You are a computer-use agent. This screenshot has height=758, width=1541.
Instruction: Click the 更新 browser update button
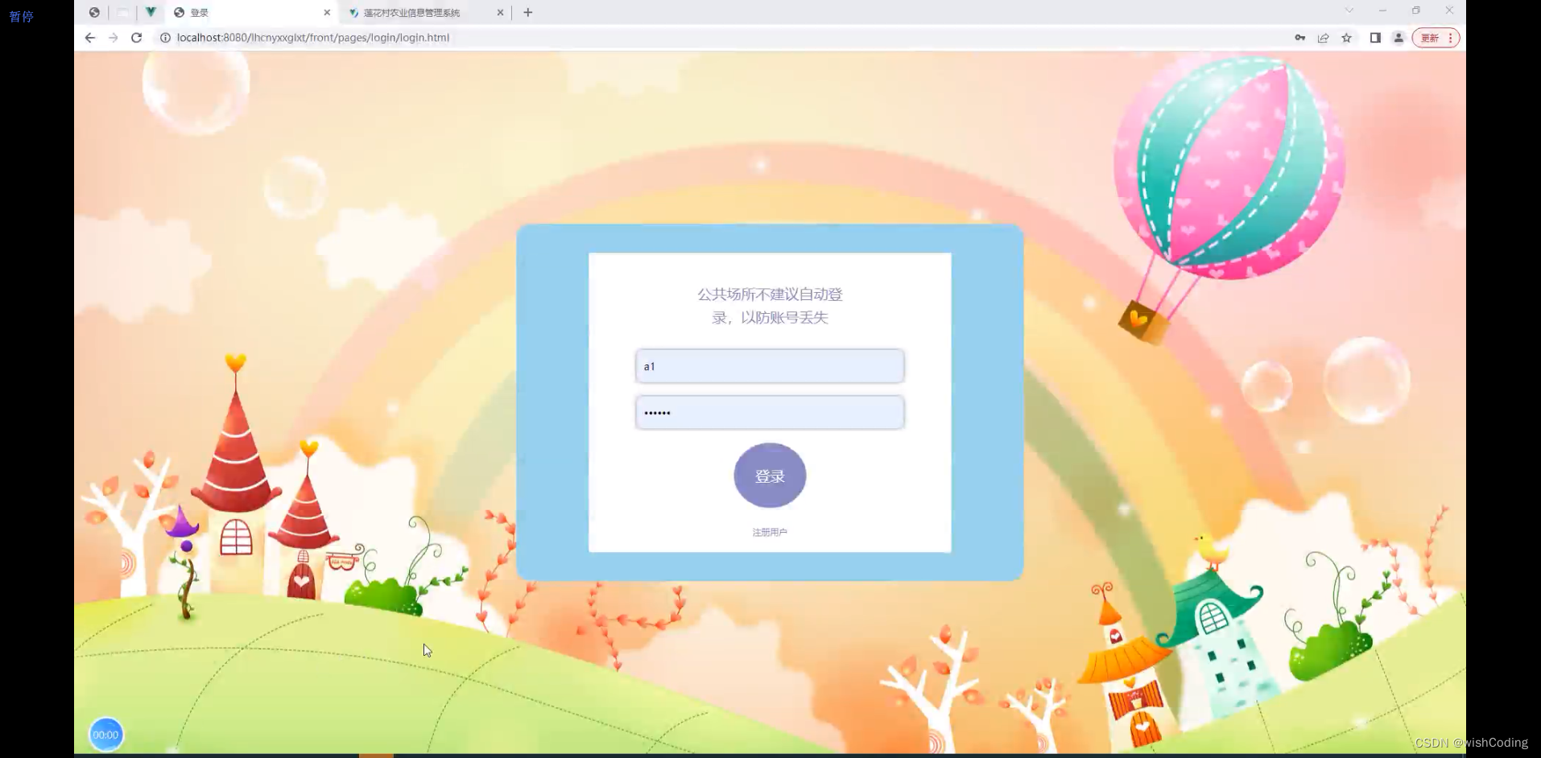[1436, 38]
